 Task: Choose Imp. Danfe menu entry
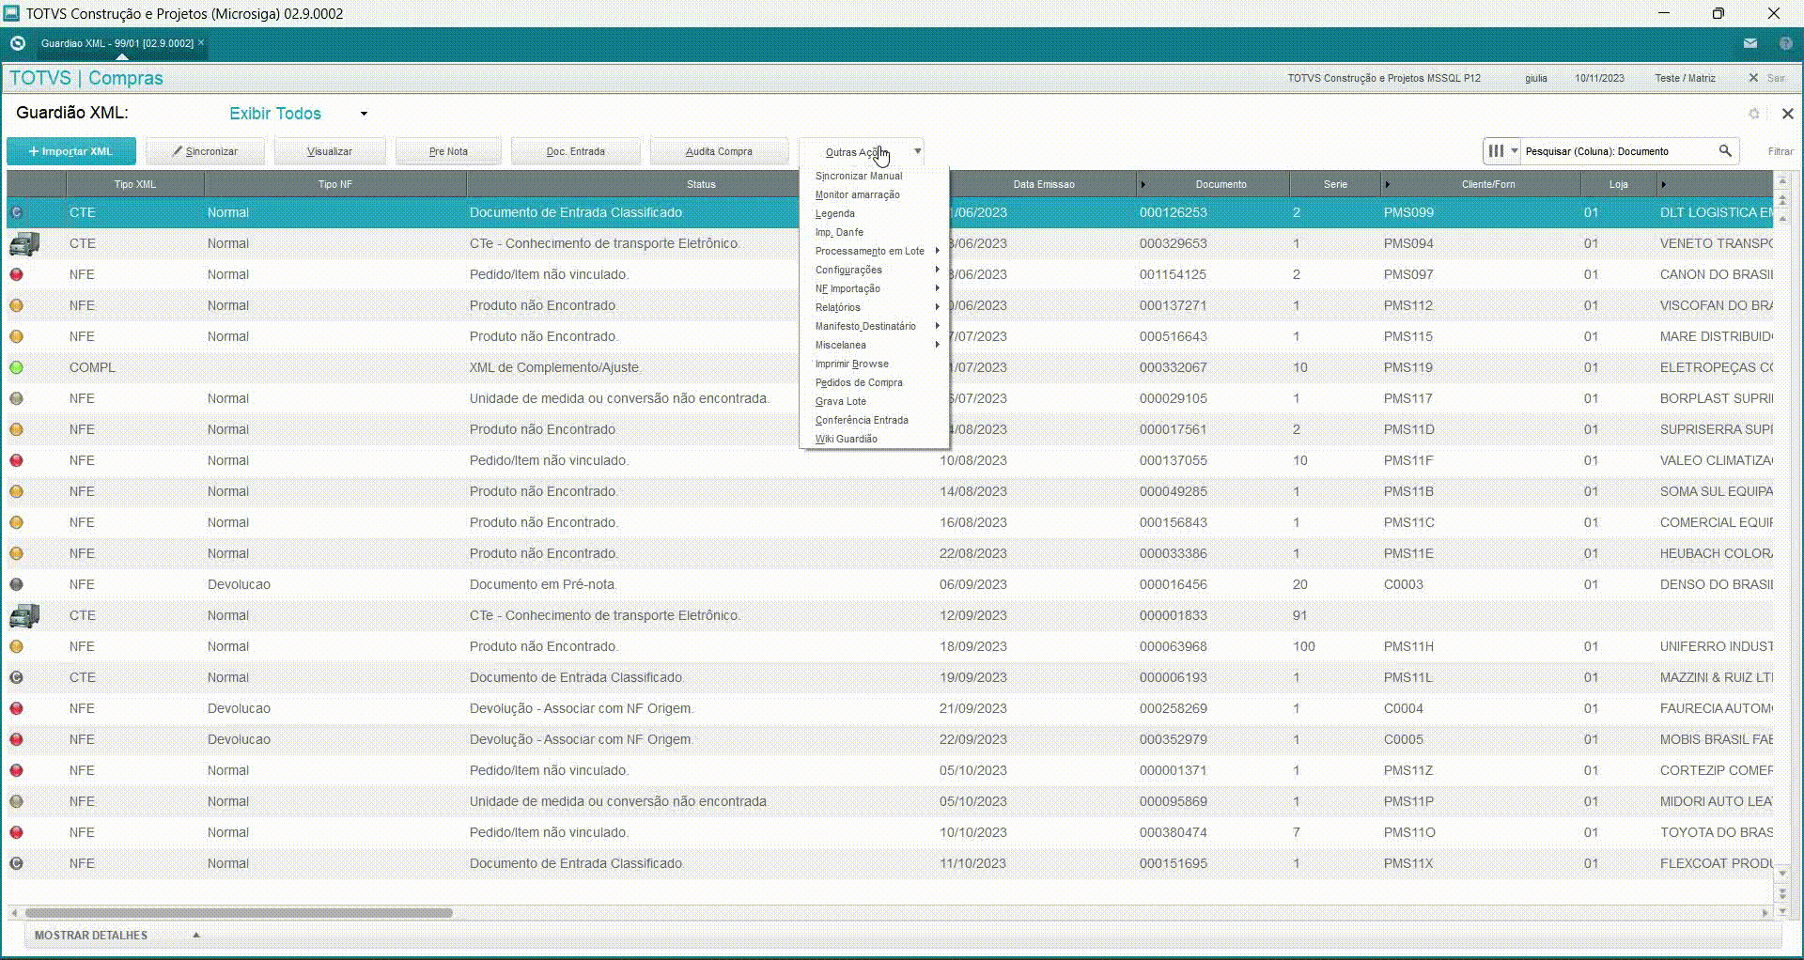point(839,233)
